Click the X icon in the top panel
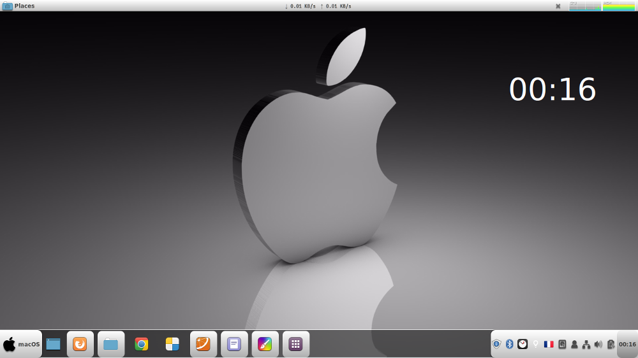The height and width of the screenshot is (358, 638). coord(558,6)
